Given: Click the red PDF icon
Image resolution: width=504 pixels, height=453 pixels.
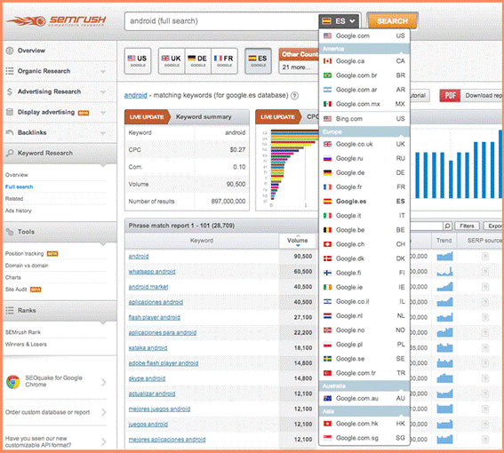Looking at the screenshot, I should pyautogui.click(x=450, y=95).
